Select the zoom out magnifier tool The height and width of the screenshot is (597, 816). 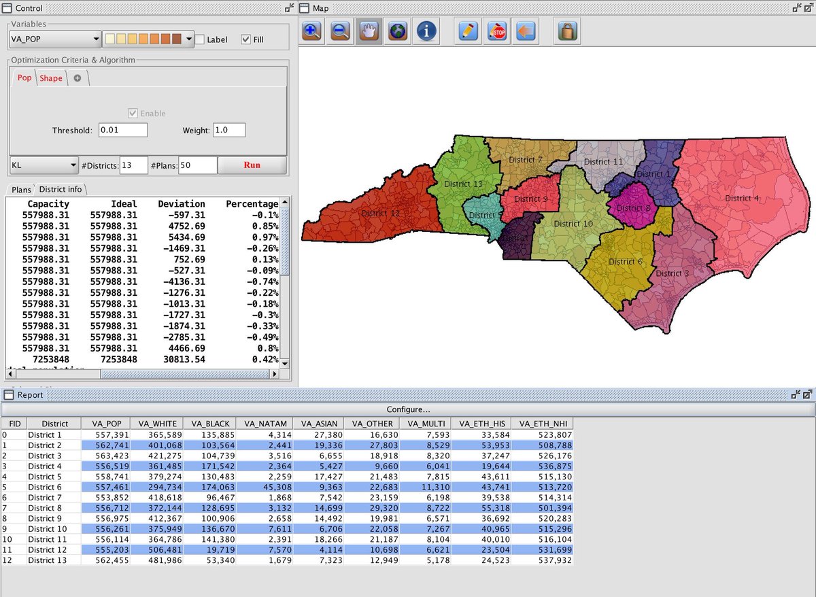coord(341,31)
